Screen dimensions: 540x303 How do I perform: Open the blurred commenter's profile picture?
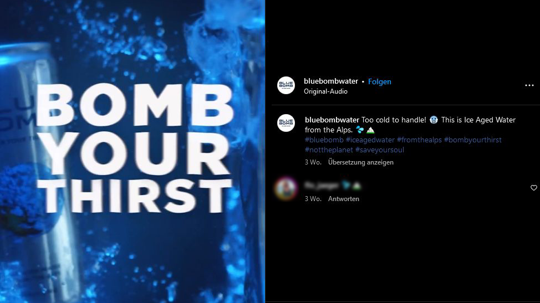tap(286, 188)
